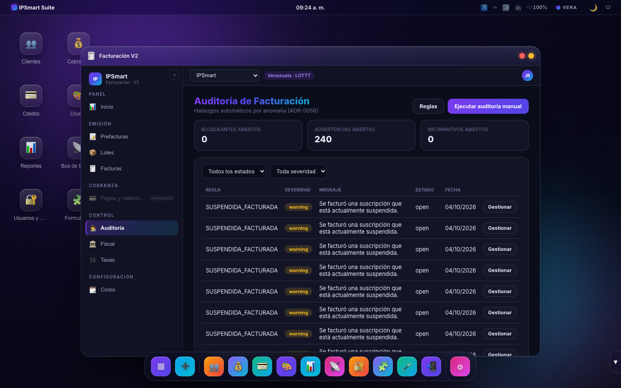Expand the Todos los estados filter
The image size is (621, 388).
[x=234, y=172]
